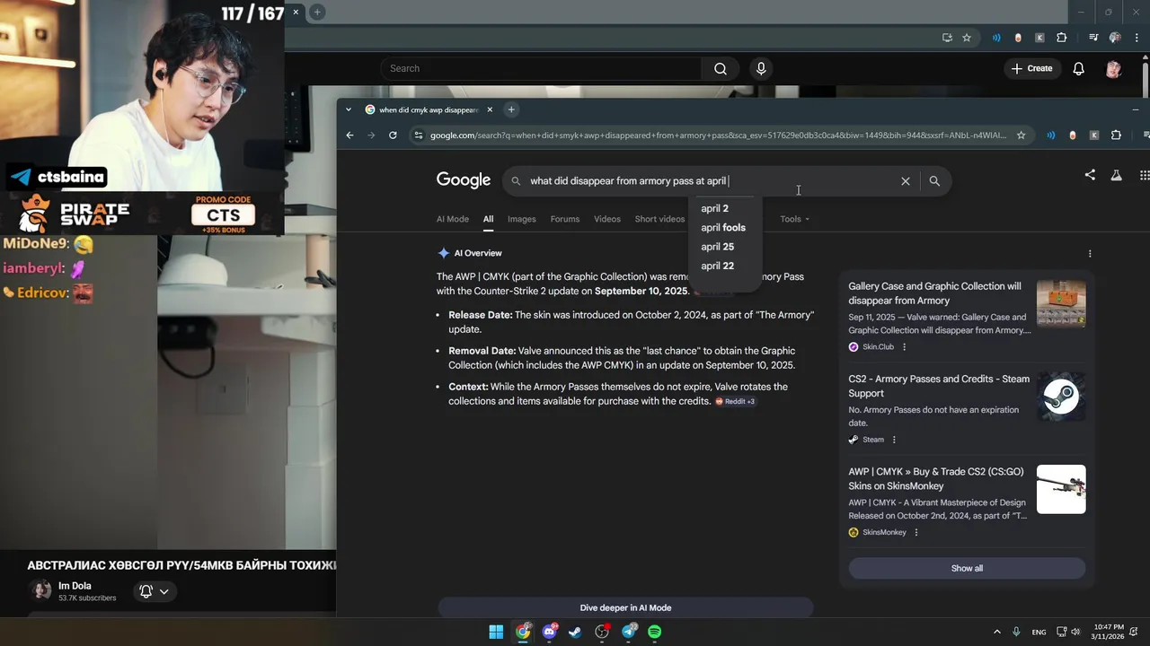Viewport: 1150px width, 646px height.
Task: Open YouTube account avatar menu
Action: pos(1113,68)
